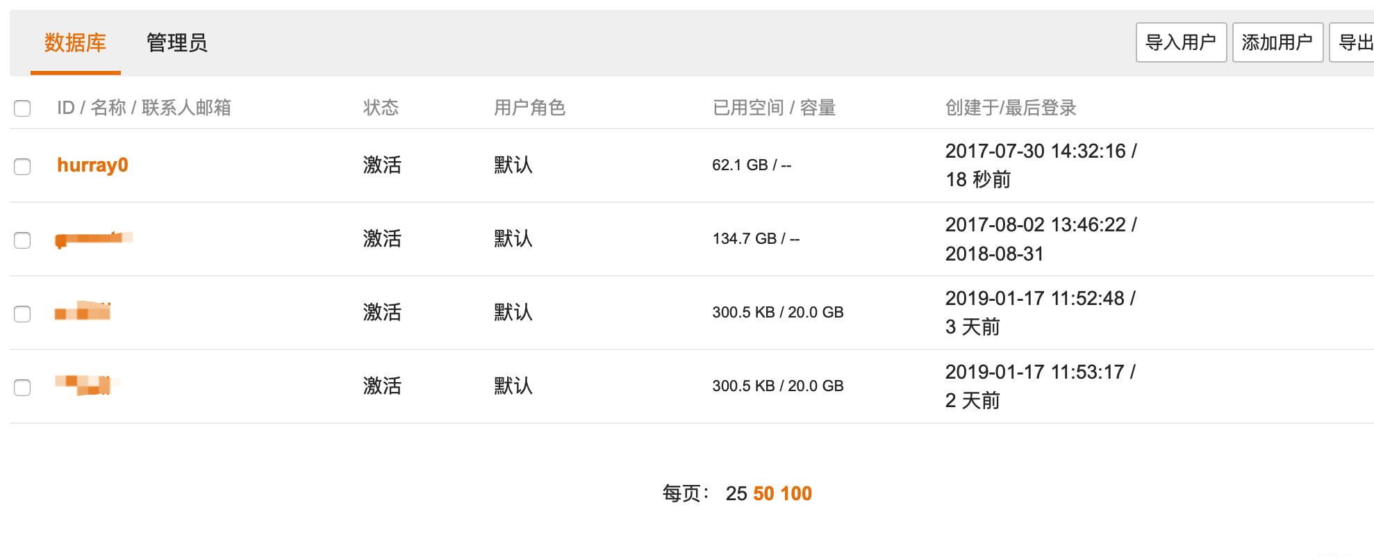Image resolution: width=1374 pixels, height=560 pixels.
Task: Set per-page count to 100
Action: point(796,493)
